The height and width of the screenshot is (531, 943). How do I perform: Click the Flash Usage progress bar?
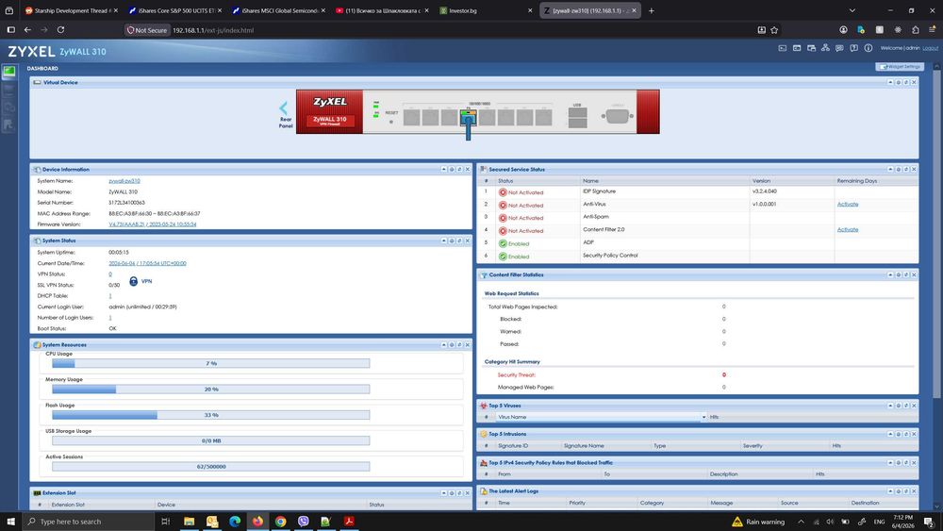(211, 415)
